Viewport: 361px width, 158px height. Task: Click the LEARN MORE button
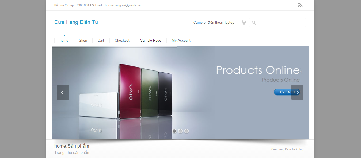287,92
